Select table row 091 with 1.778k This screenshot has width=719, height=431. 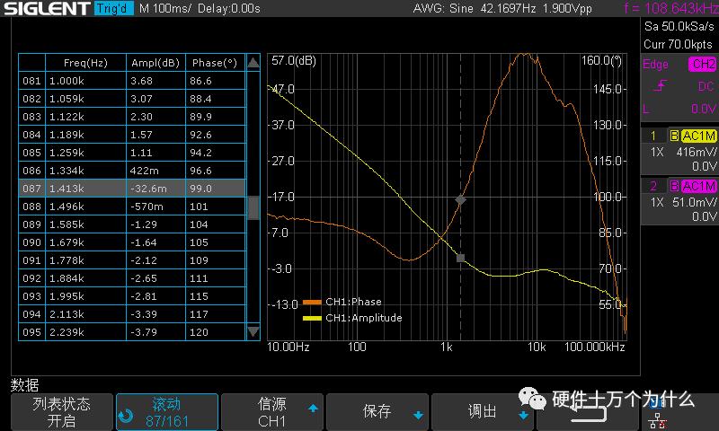(x=132, y=260)
